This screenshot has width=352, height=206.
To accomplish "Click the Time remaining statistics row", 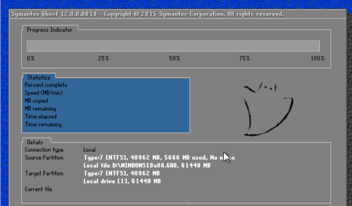I will pos(43,125).
